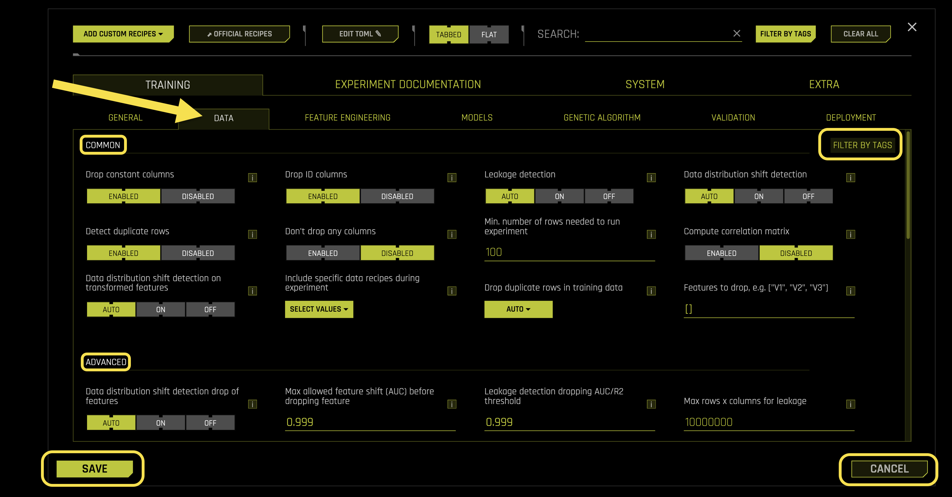
Task: Open the Add Custom Recipes dropdown
Action: click(x=123, y=34)
